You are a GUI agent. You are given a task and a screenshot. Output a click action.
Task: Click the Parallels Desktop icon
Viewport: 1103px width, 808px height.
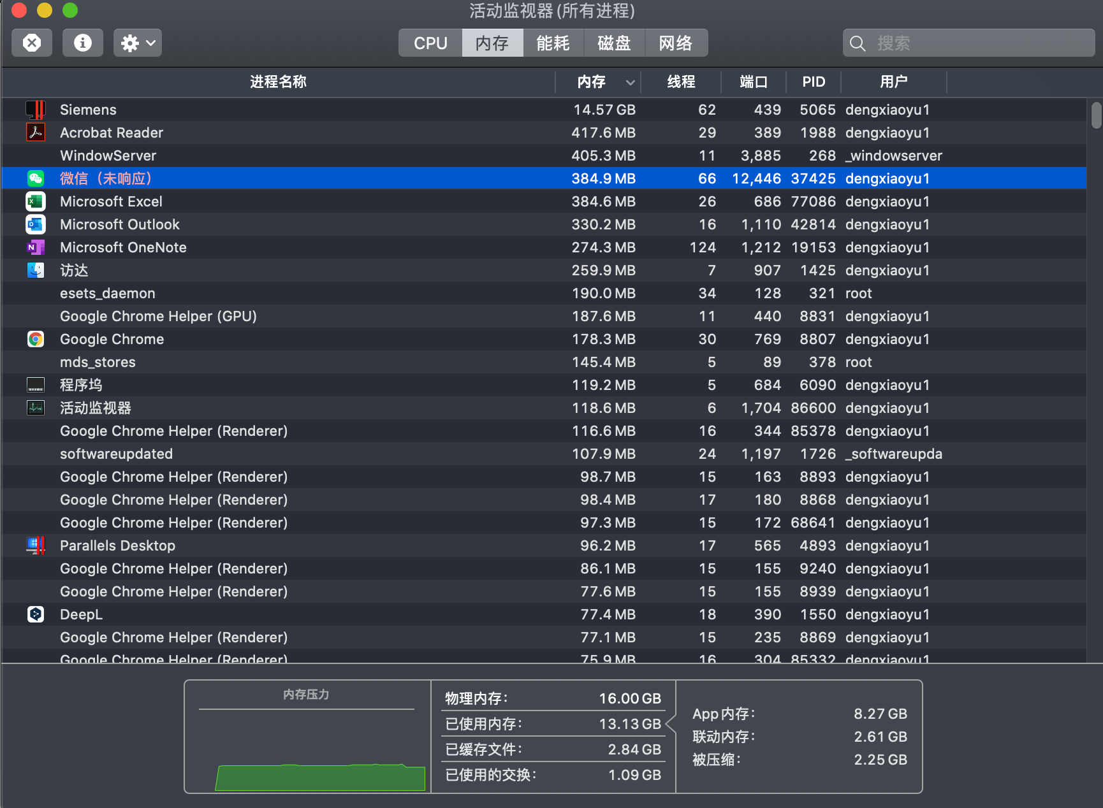pos(36,545)
